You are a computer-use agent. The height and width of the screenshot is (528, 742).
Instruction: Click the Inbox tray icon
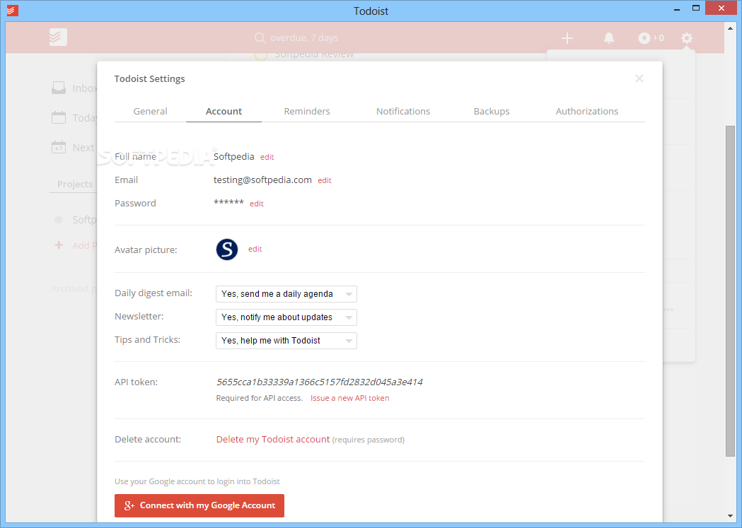point(59,88)
